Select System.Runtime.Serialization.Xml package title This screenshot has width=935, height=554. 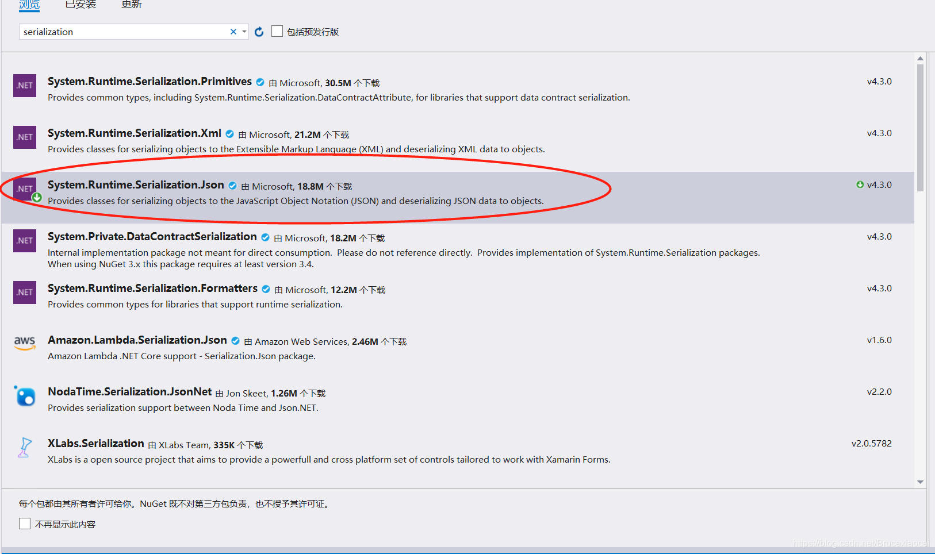tap(135, 133)
